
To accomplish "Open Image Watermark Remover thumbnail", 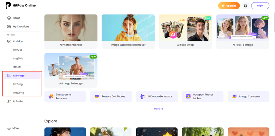I will coord(128,28).
